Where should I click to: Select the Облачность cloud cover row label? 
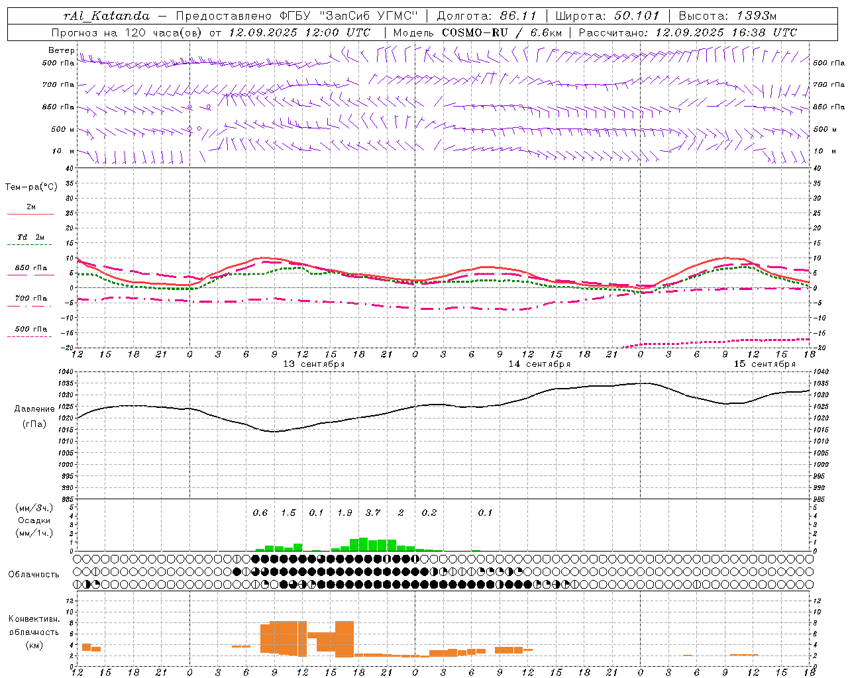34,574
